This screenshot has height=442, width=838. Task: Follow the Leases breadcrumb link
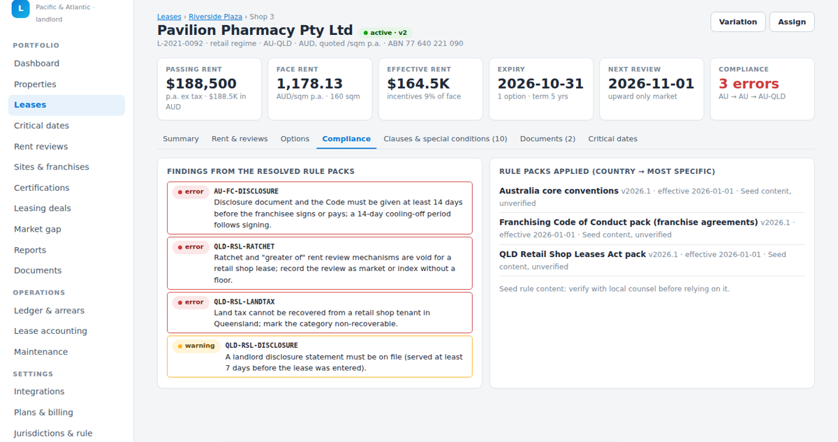169,17
